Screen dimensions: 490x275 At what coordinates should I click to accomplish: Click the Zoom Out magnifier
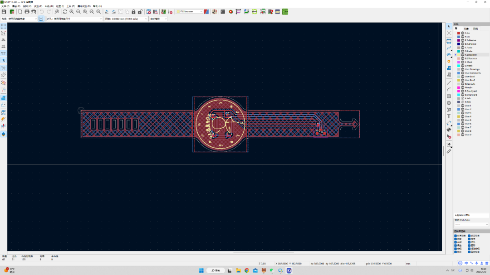[x=78, y=12]
